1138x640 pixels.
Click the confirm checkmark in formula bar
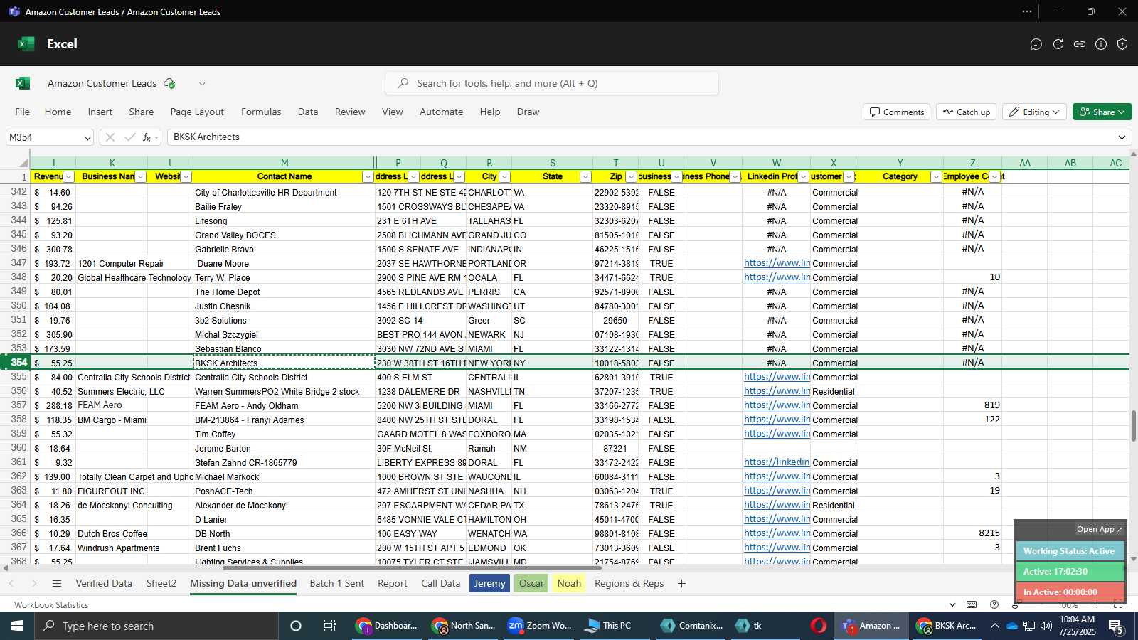pyautogui.click(x=129, y=137)
